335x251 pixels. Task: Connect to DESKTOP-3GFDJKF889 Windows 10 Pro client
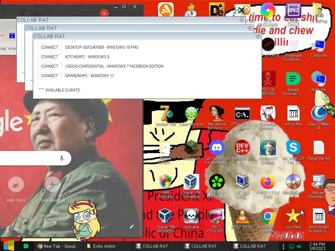[50, 47]
